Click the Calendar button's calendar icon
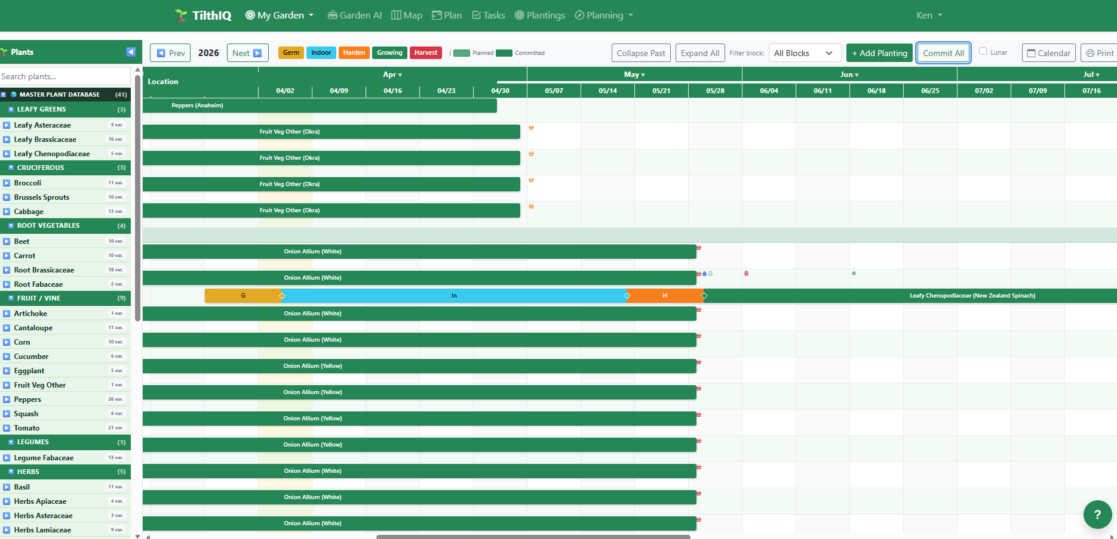The image size is (1117, 539). coord(1031,53)
